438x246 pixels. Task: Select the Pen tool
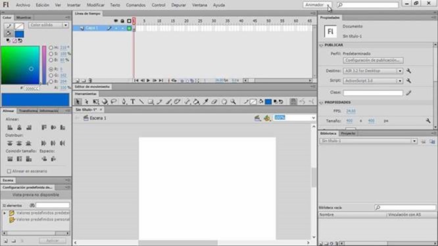[x=124, y=102]
